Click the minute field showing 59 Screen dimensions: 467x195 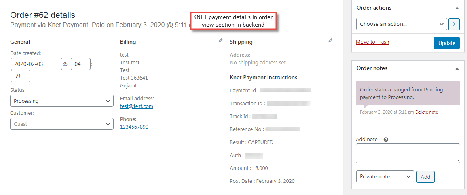click(20, 76)
